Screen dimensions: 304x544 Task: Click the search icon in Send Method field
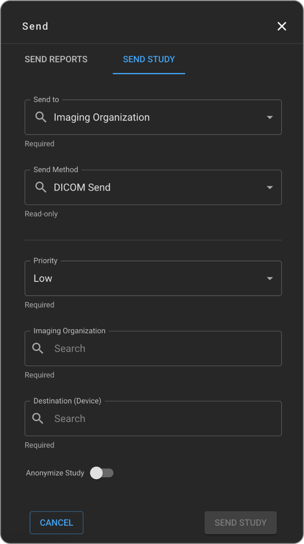click(41, 187)
